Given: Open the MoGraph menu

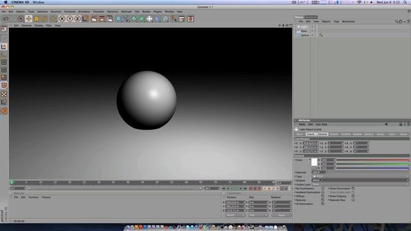Looking at the screenshot, I should [127, 12].
